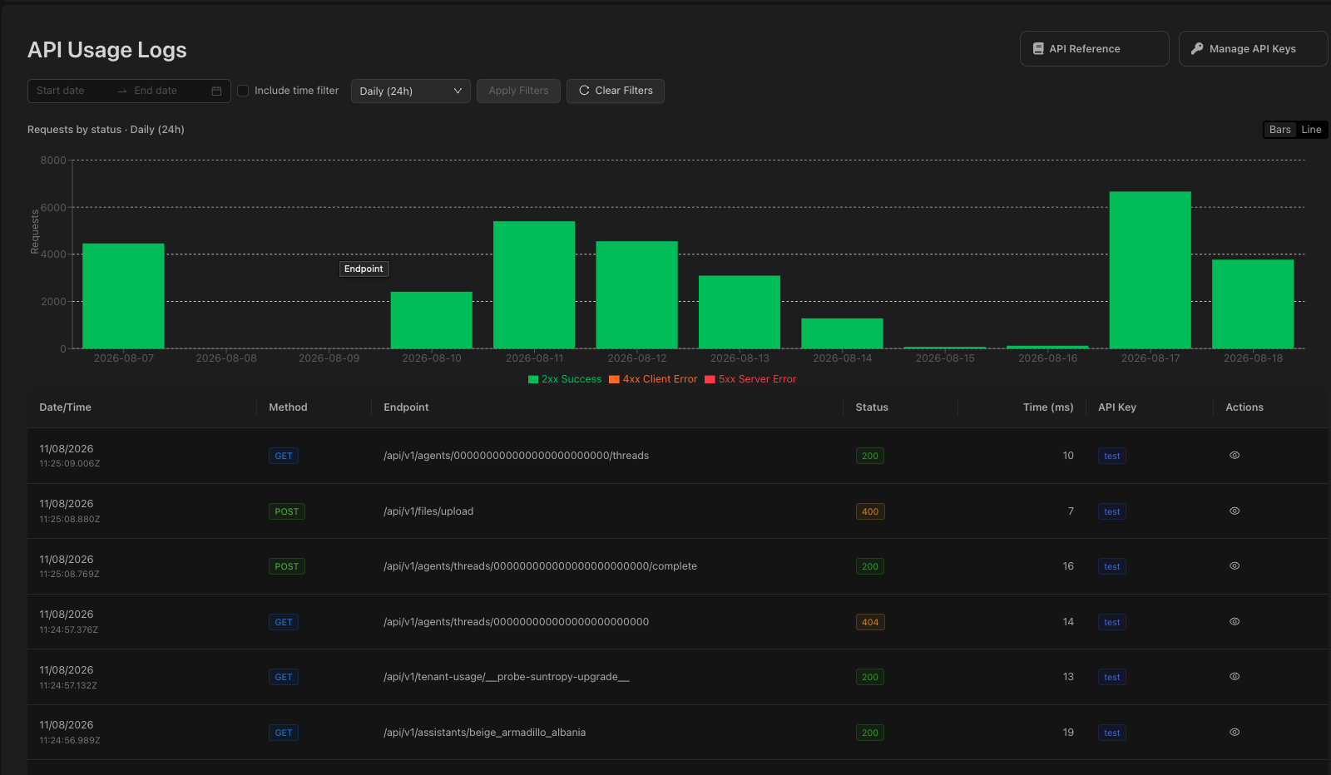Click the book icon in API Reference
Viewport: 1331px width, 775px height.
tap(1038, 49)
